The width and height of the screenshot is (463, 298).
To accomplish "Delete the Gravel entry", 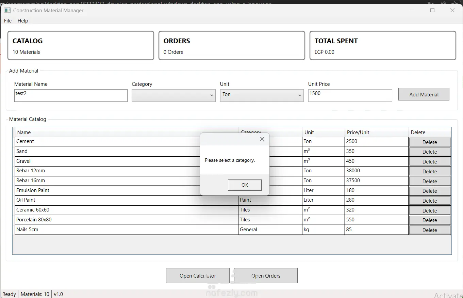I will click(430, 161).
